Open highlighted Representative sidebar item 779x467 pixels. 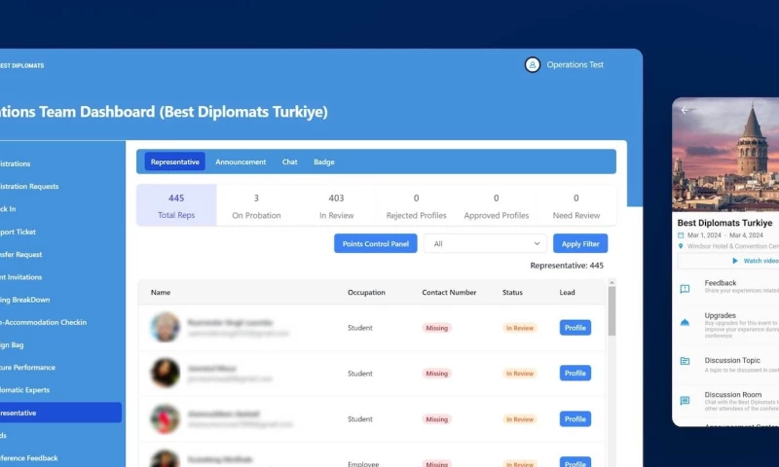pos(60,413)
